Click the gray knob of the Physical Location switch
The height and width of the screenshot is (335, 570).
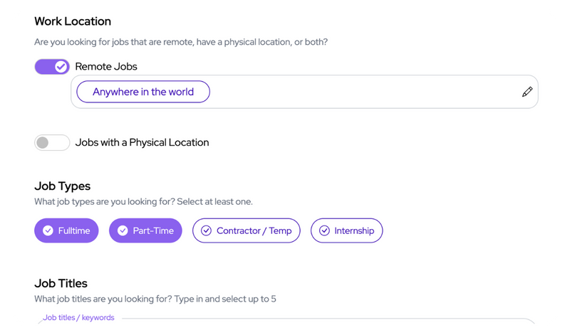point(43,143)
